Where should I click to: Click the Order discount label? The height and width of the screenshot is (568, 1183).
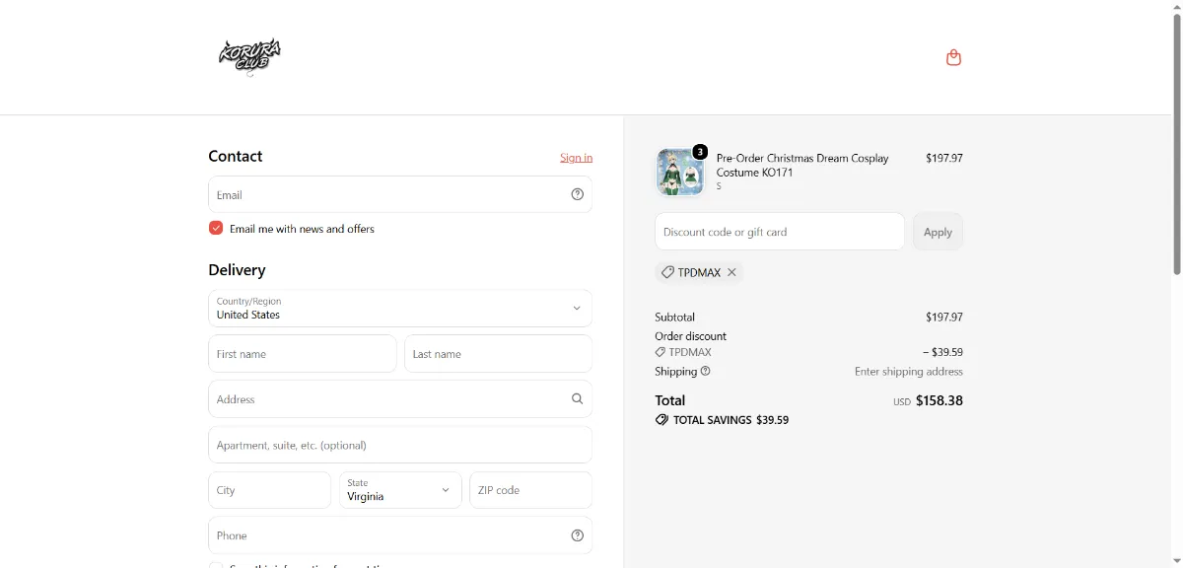click(691, 336)
